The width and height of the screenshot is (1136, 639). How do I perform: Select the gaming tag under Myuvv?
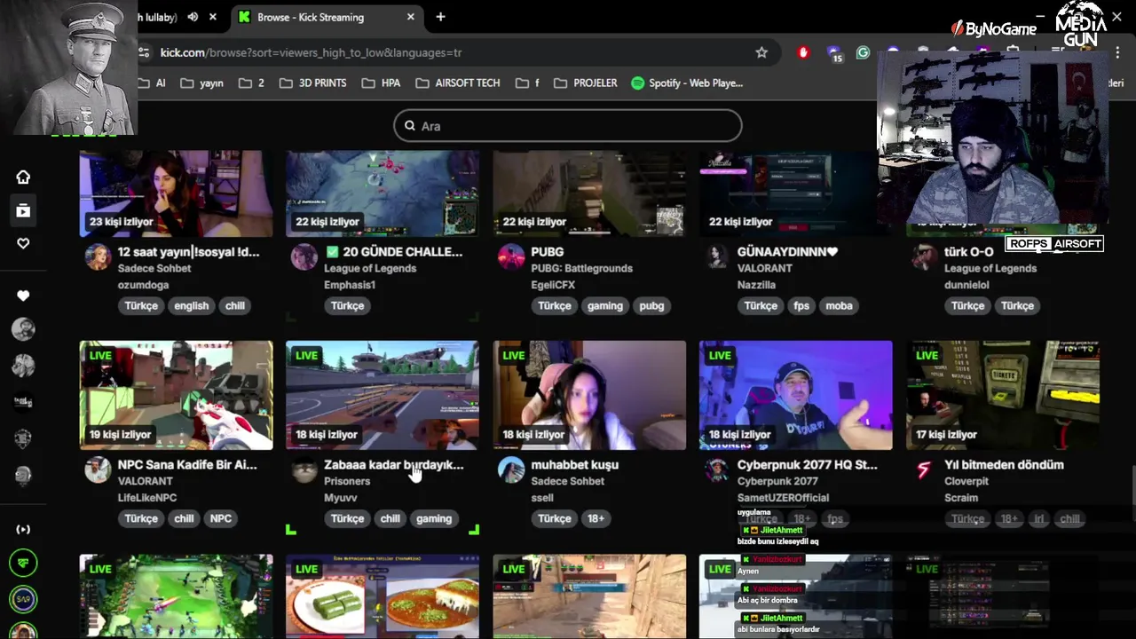tap(433, 518)
